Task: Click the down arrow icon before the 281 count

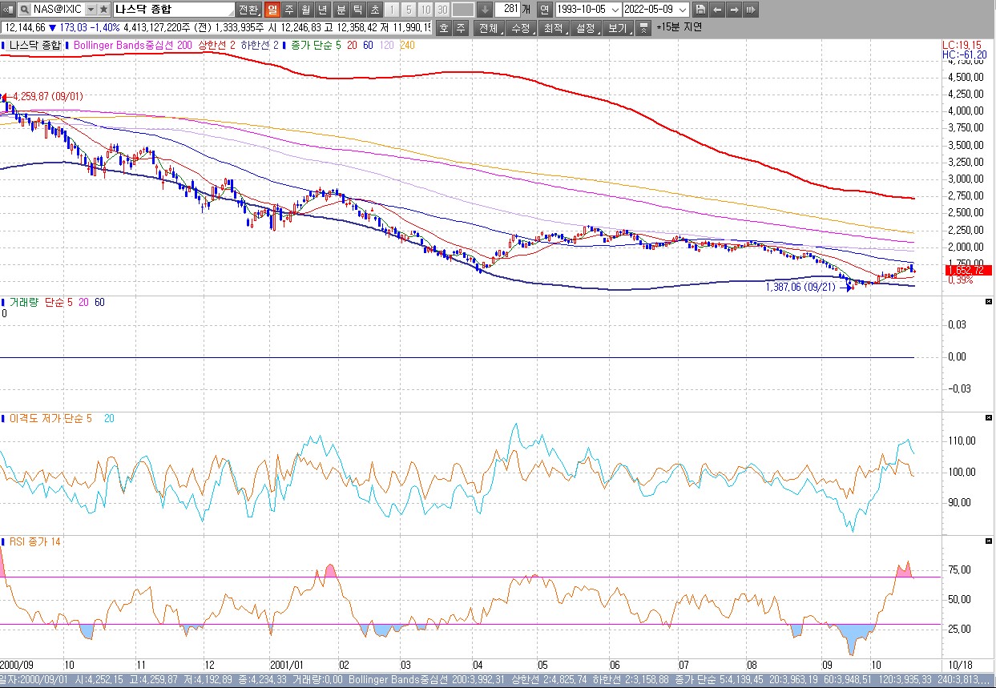Action: pos(485,10)
